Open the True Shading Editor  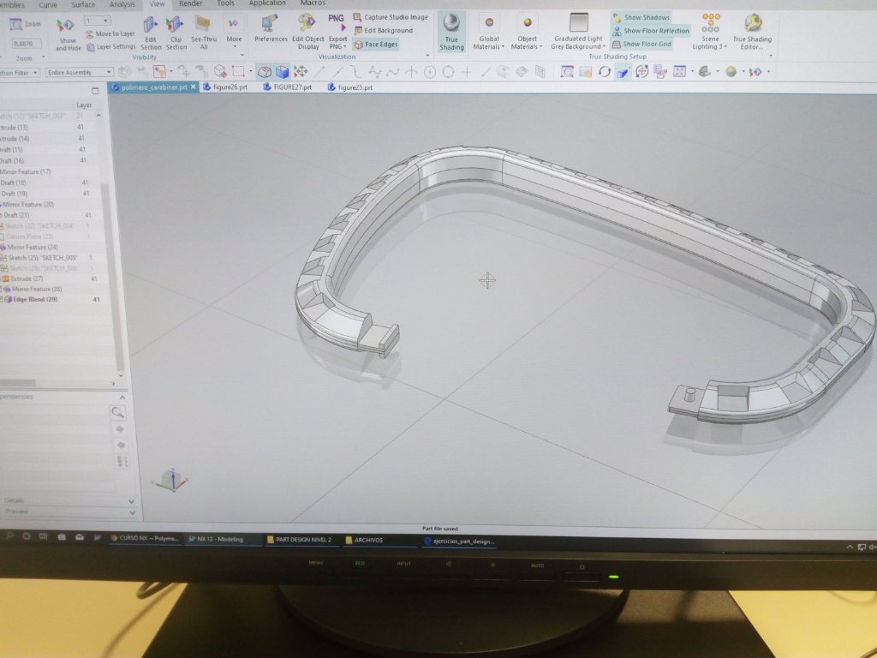click(752, 33)
